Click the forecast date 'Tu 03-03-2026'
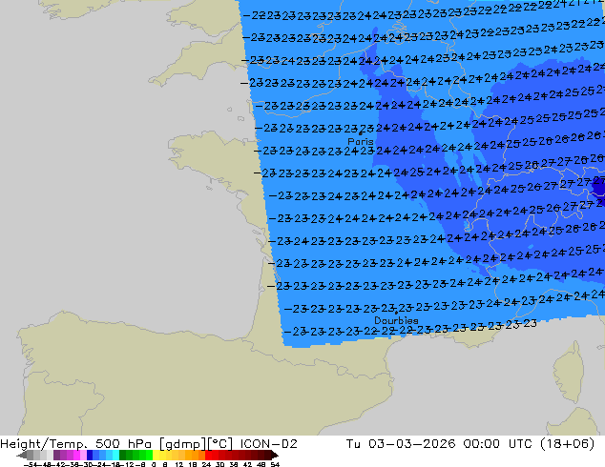The image size is (605, 467). coord(401,444)
